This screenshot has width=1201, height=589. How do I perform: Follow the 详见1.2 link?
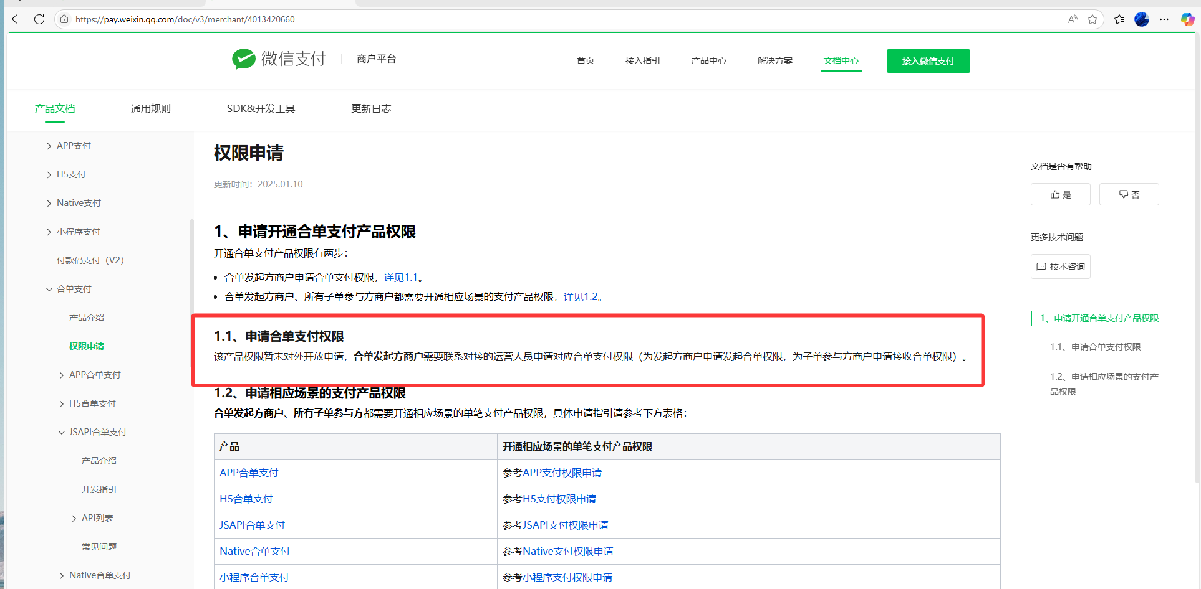point(581,297)
